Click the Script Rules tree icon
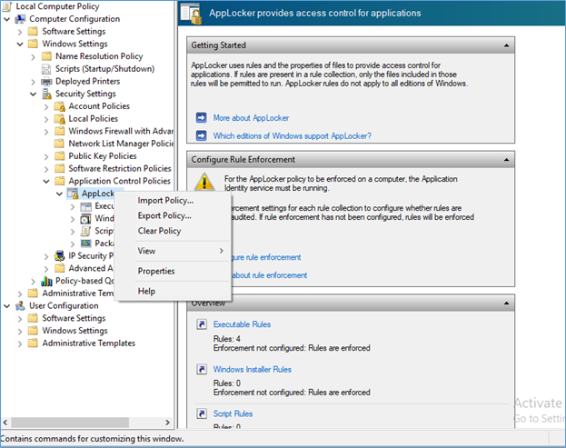The width and height of the screenshot is (566, 448). coord(86,231)
